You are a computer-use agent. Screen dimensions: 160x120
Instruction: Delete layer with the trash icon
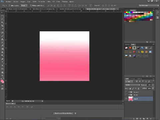click(x=151, y=119)
